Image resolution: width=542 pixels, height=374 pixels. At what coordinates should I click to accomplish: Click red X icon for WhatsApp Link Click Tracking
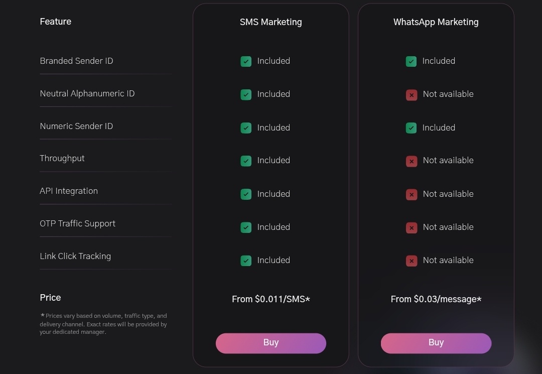coord(412,261)
